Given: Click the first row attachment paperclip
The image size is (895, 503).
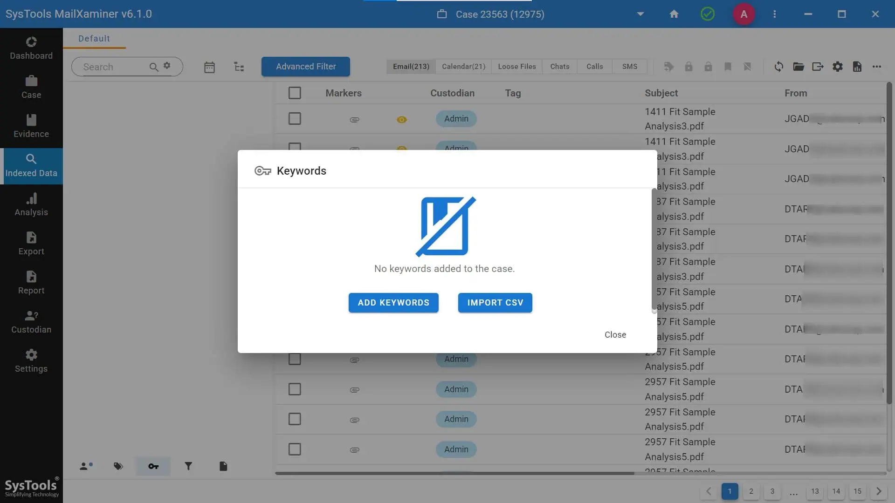Looking at the screenshot, I should [x=354, y=120].
